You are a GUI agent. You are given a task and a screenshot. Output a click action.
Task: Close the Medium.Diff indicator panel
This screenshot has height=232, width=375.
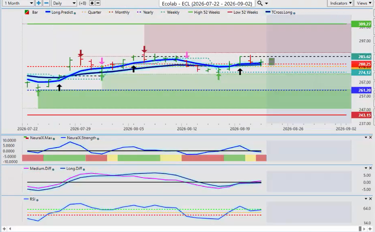370,168
